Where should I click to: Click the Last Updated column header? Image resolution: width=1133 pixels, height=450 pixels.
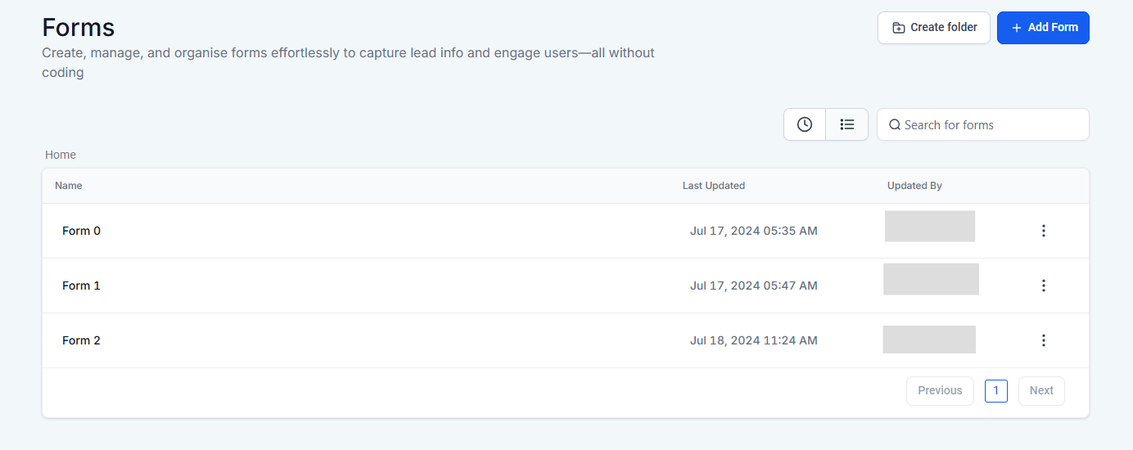(x=713, y=186)
